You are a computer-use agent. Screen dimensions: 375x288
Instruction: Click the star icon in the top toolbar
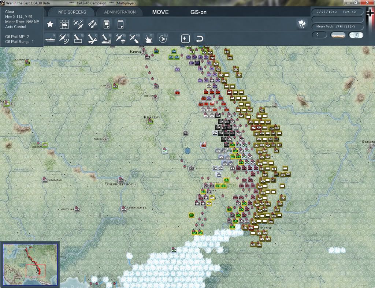click(50, 24)
